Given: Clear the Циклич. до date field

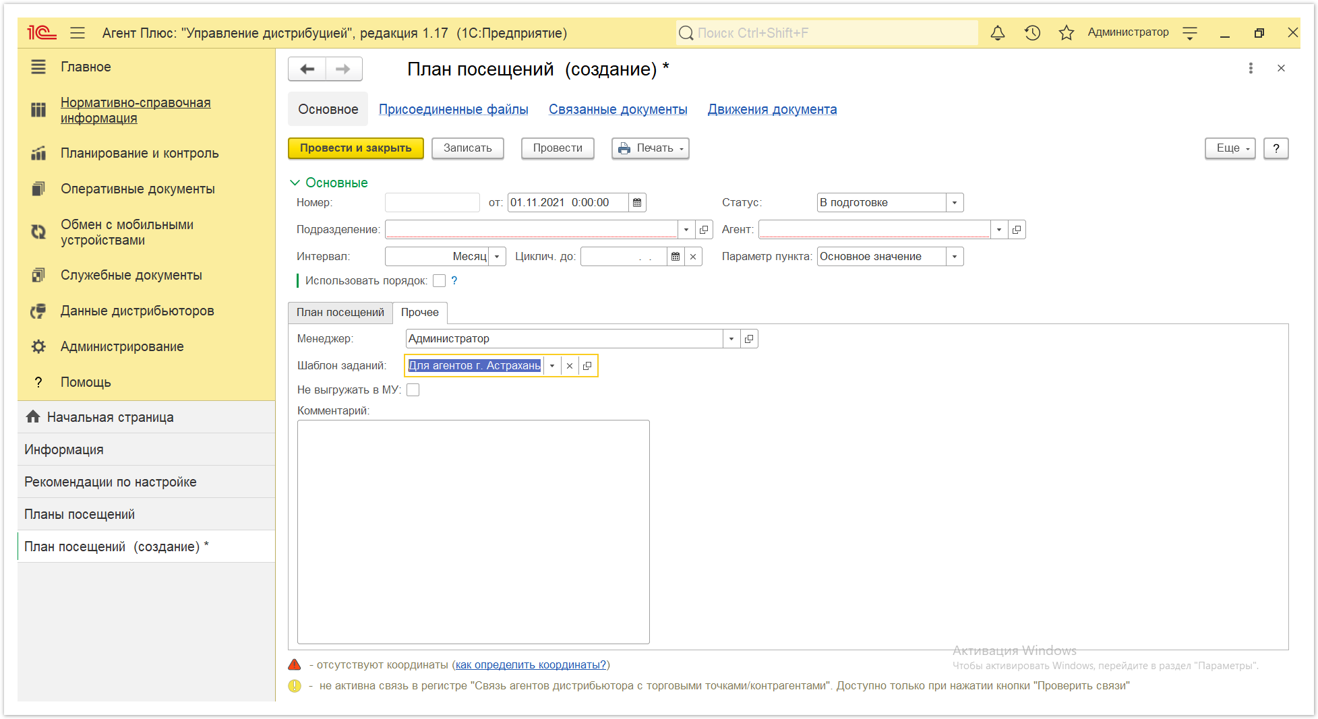Looking at the screenshot, I should point(693,256).
